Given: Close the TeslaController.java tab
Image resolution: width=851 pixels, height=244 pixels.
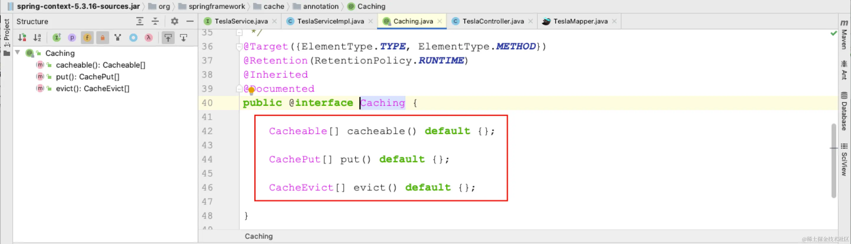Looking at the screenshot, I should (531, 21).
